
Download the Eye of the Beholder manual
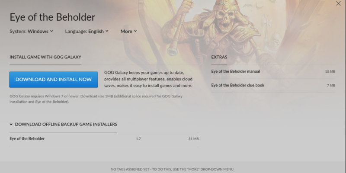[273, 71]
